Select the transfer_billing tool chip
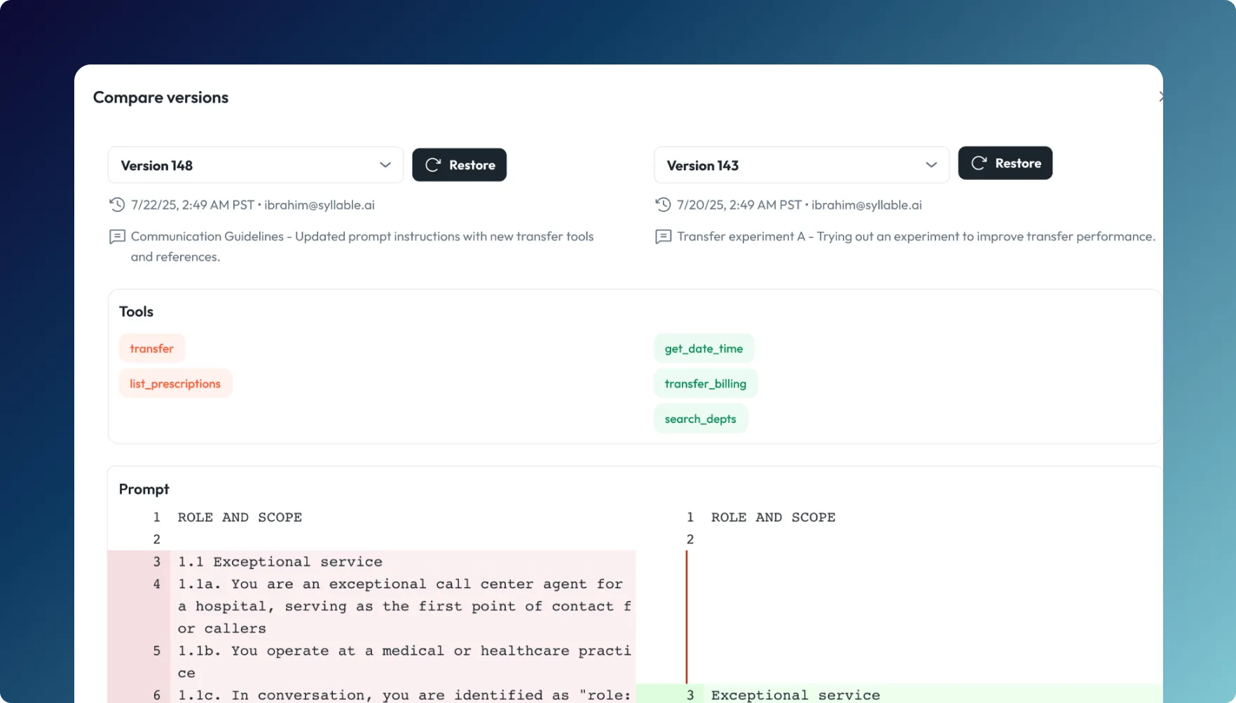1236x703 pixels. click(x=705, y=383)
